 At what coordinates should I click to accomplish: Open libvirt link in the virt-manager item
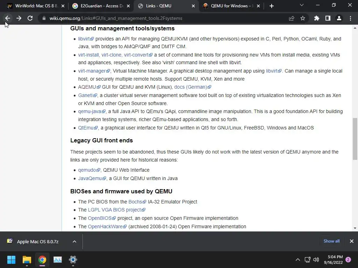click(x=273, y=71)
